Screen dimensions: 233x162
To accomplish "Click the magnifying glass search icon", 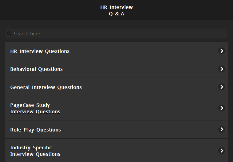I will point(9,34).
